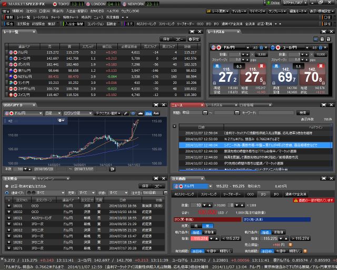Viewport: 337px width, 270px height.
Task: Click the MarketSpeed FX logo icon in the title bar
Action: coord(4,4)
